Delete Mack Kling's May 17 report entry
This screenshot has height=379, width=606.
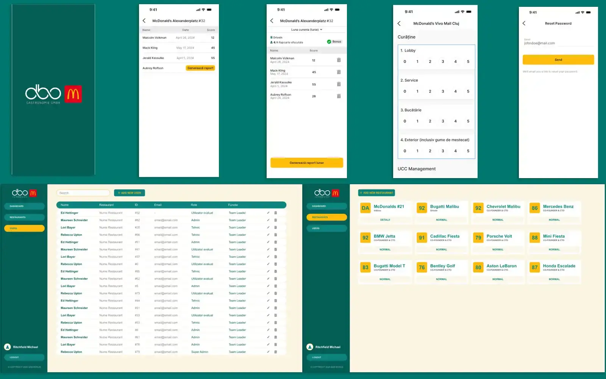click(x=339, y=72)
